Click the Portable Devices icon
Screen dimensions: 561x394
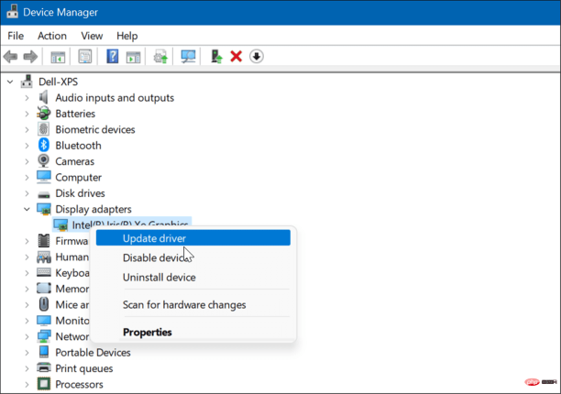[x=44, y=352]
